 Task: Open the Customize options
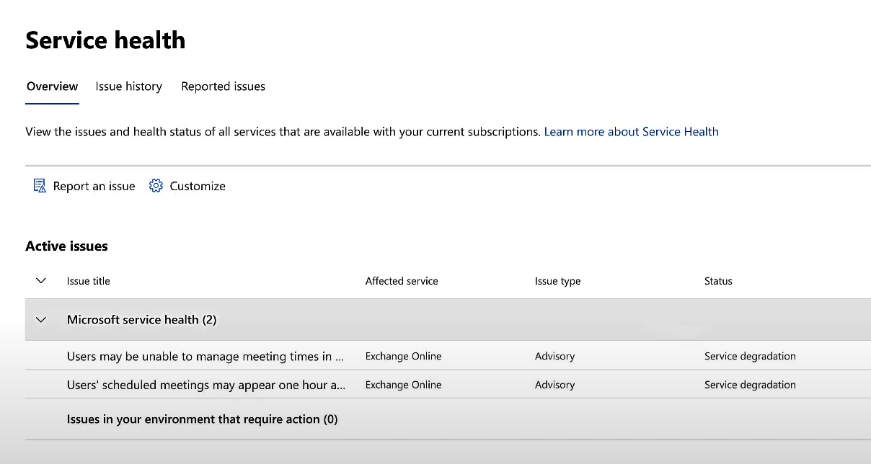pyautogui.click(x=197, y=185)
